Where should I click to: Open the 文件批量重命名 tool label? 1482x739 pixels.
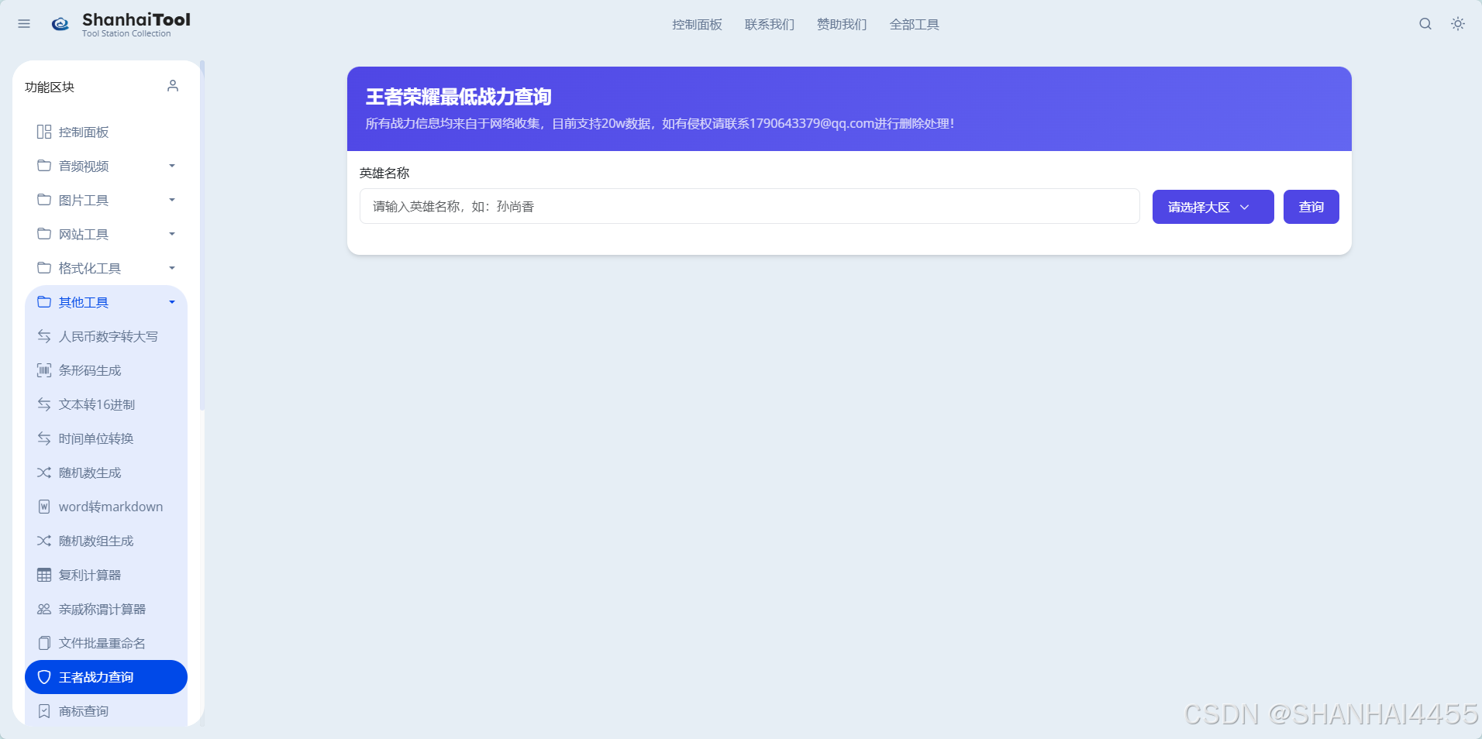point(102,643)
